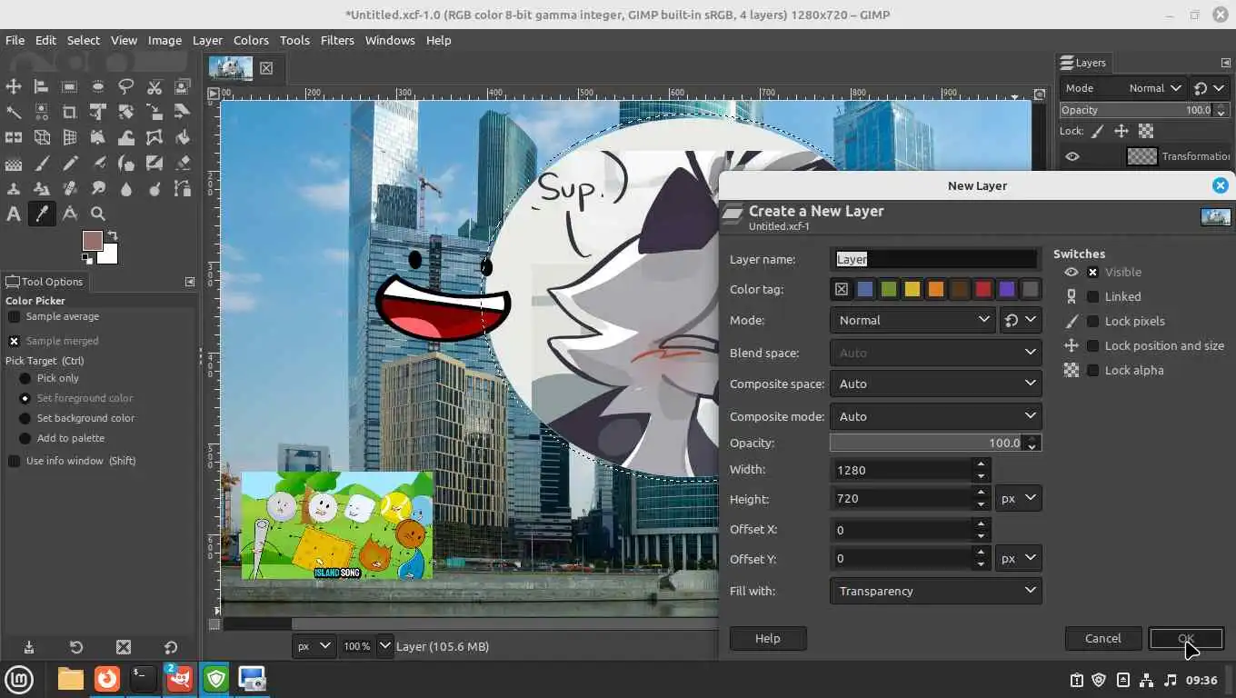Image resolution: width=1236 pixels, height=698 pixels.
Task: Choose Pick only radio option
Action: pyautogui.click(x=25, y=378)
